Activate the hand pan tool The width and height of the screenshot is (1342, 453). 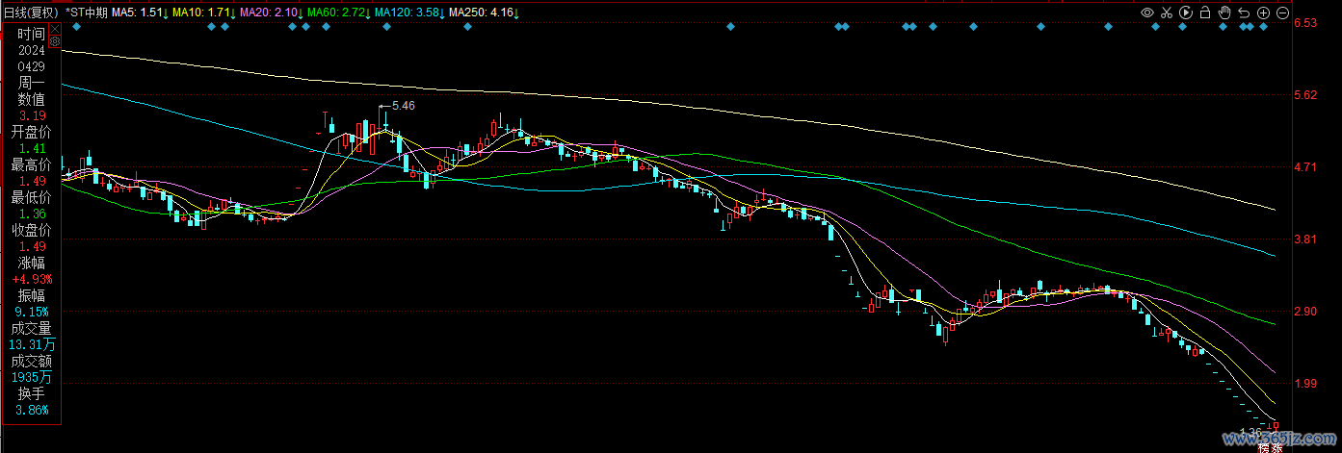point(1224,13)
